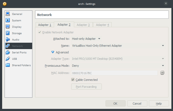Select the Storage disk icon
The width and height of the screenshot is (173, 111).
tap(8, 33)
